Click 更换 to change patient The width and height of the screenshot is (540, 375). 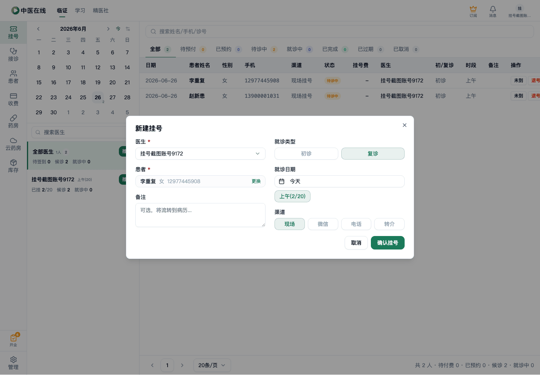(256, 181)
